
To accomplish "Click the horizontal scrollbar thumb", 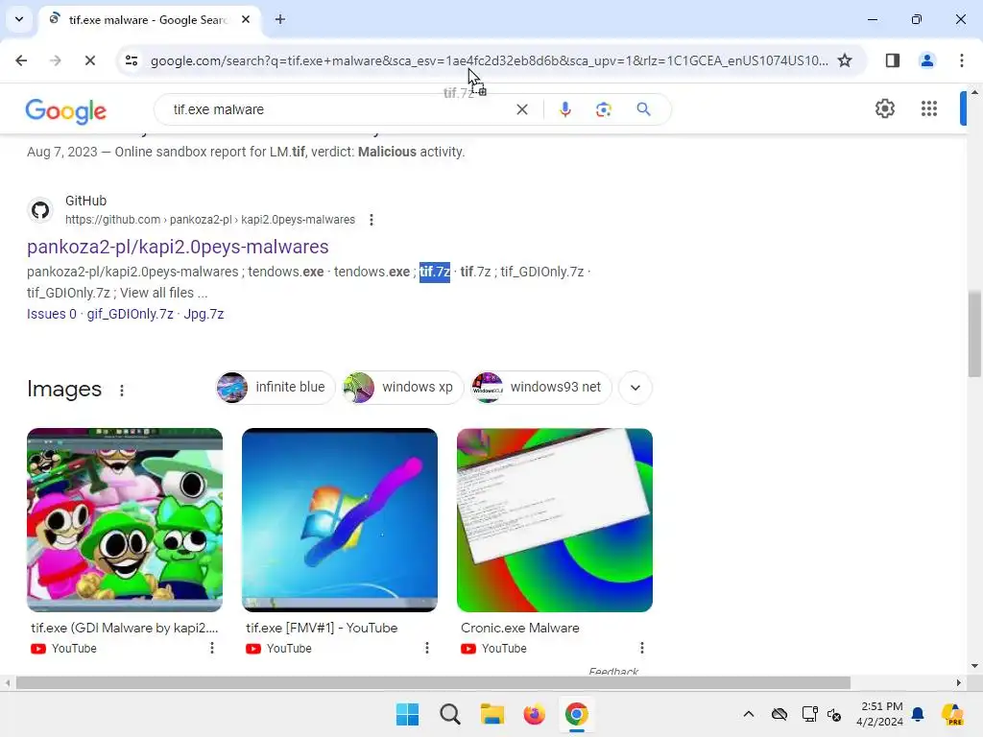I will tap(433, 682).
